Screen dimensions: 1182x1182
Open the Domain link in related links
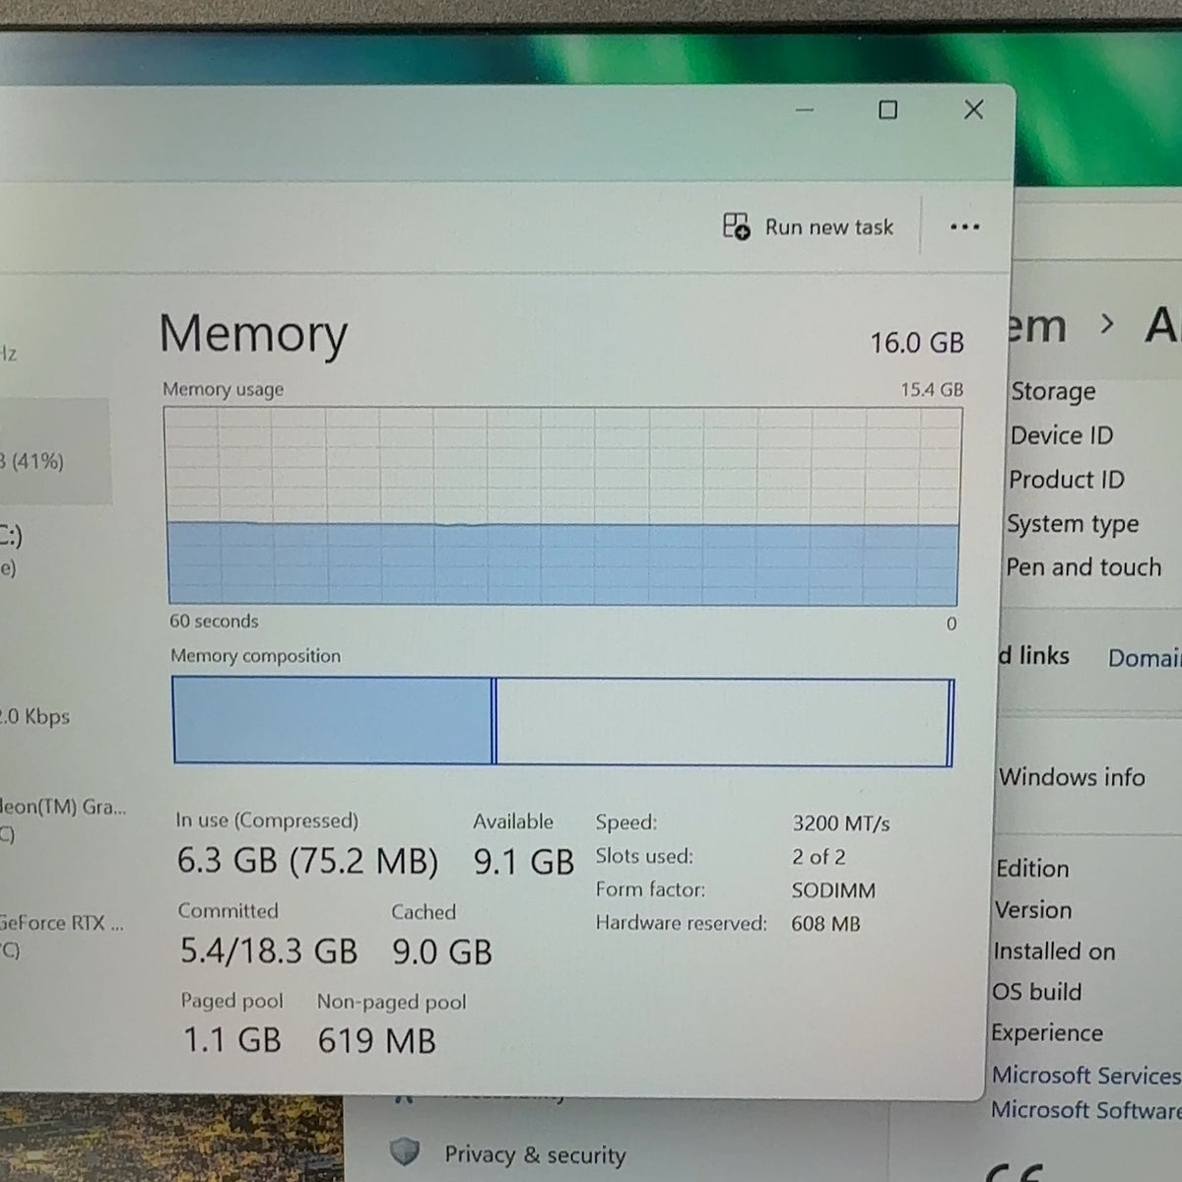point(1144,658)
